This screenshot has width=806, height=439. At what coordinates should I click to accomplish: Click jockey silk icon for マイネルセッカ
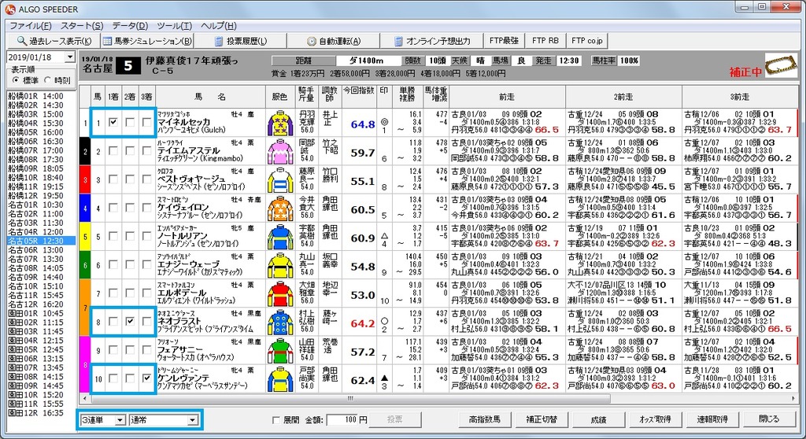pyautogui.click(x=280, y=124)
